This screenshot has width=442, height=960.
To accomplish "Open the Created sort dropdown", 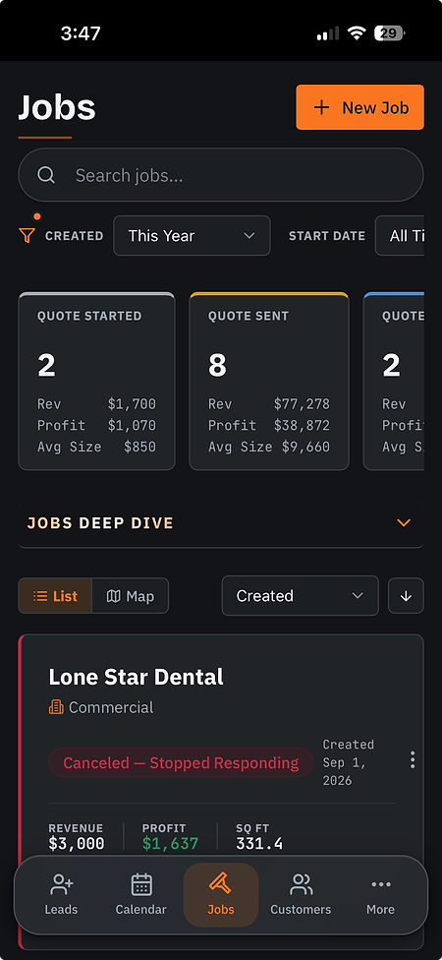I will click(301, 596).
